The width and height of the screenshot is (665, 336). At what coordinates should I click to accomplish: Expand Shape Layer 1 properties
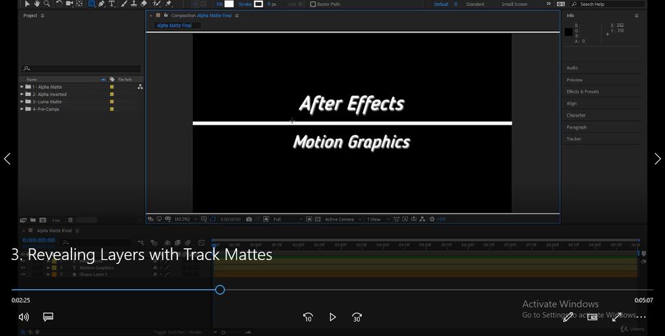(48, 274)
